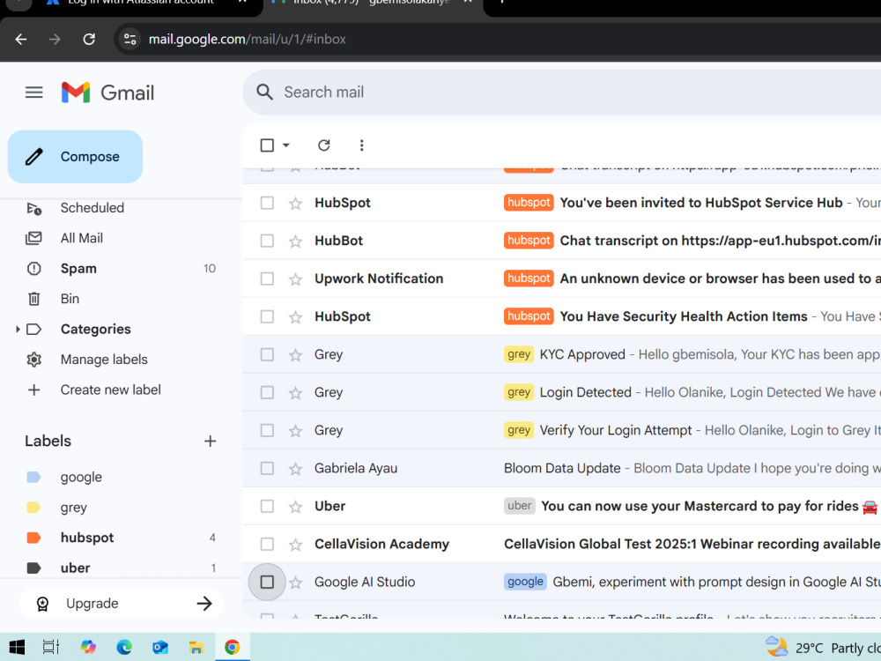The image size is (881, 661).
Task: Expand the Categories section arrow
Action: pyautogui.click(x=18, y=330)
